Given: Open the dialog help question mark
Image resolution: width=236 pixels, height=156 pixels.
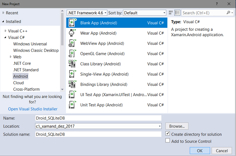Looking at the screenshot, I should pos(217,4).
